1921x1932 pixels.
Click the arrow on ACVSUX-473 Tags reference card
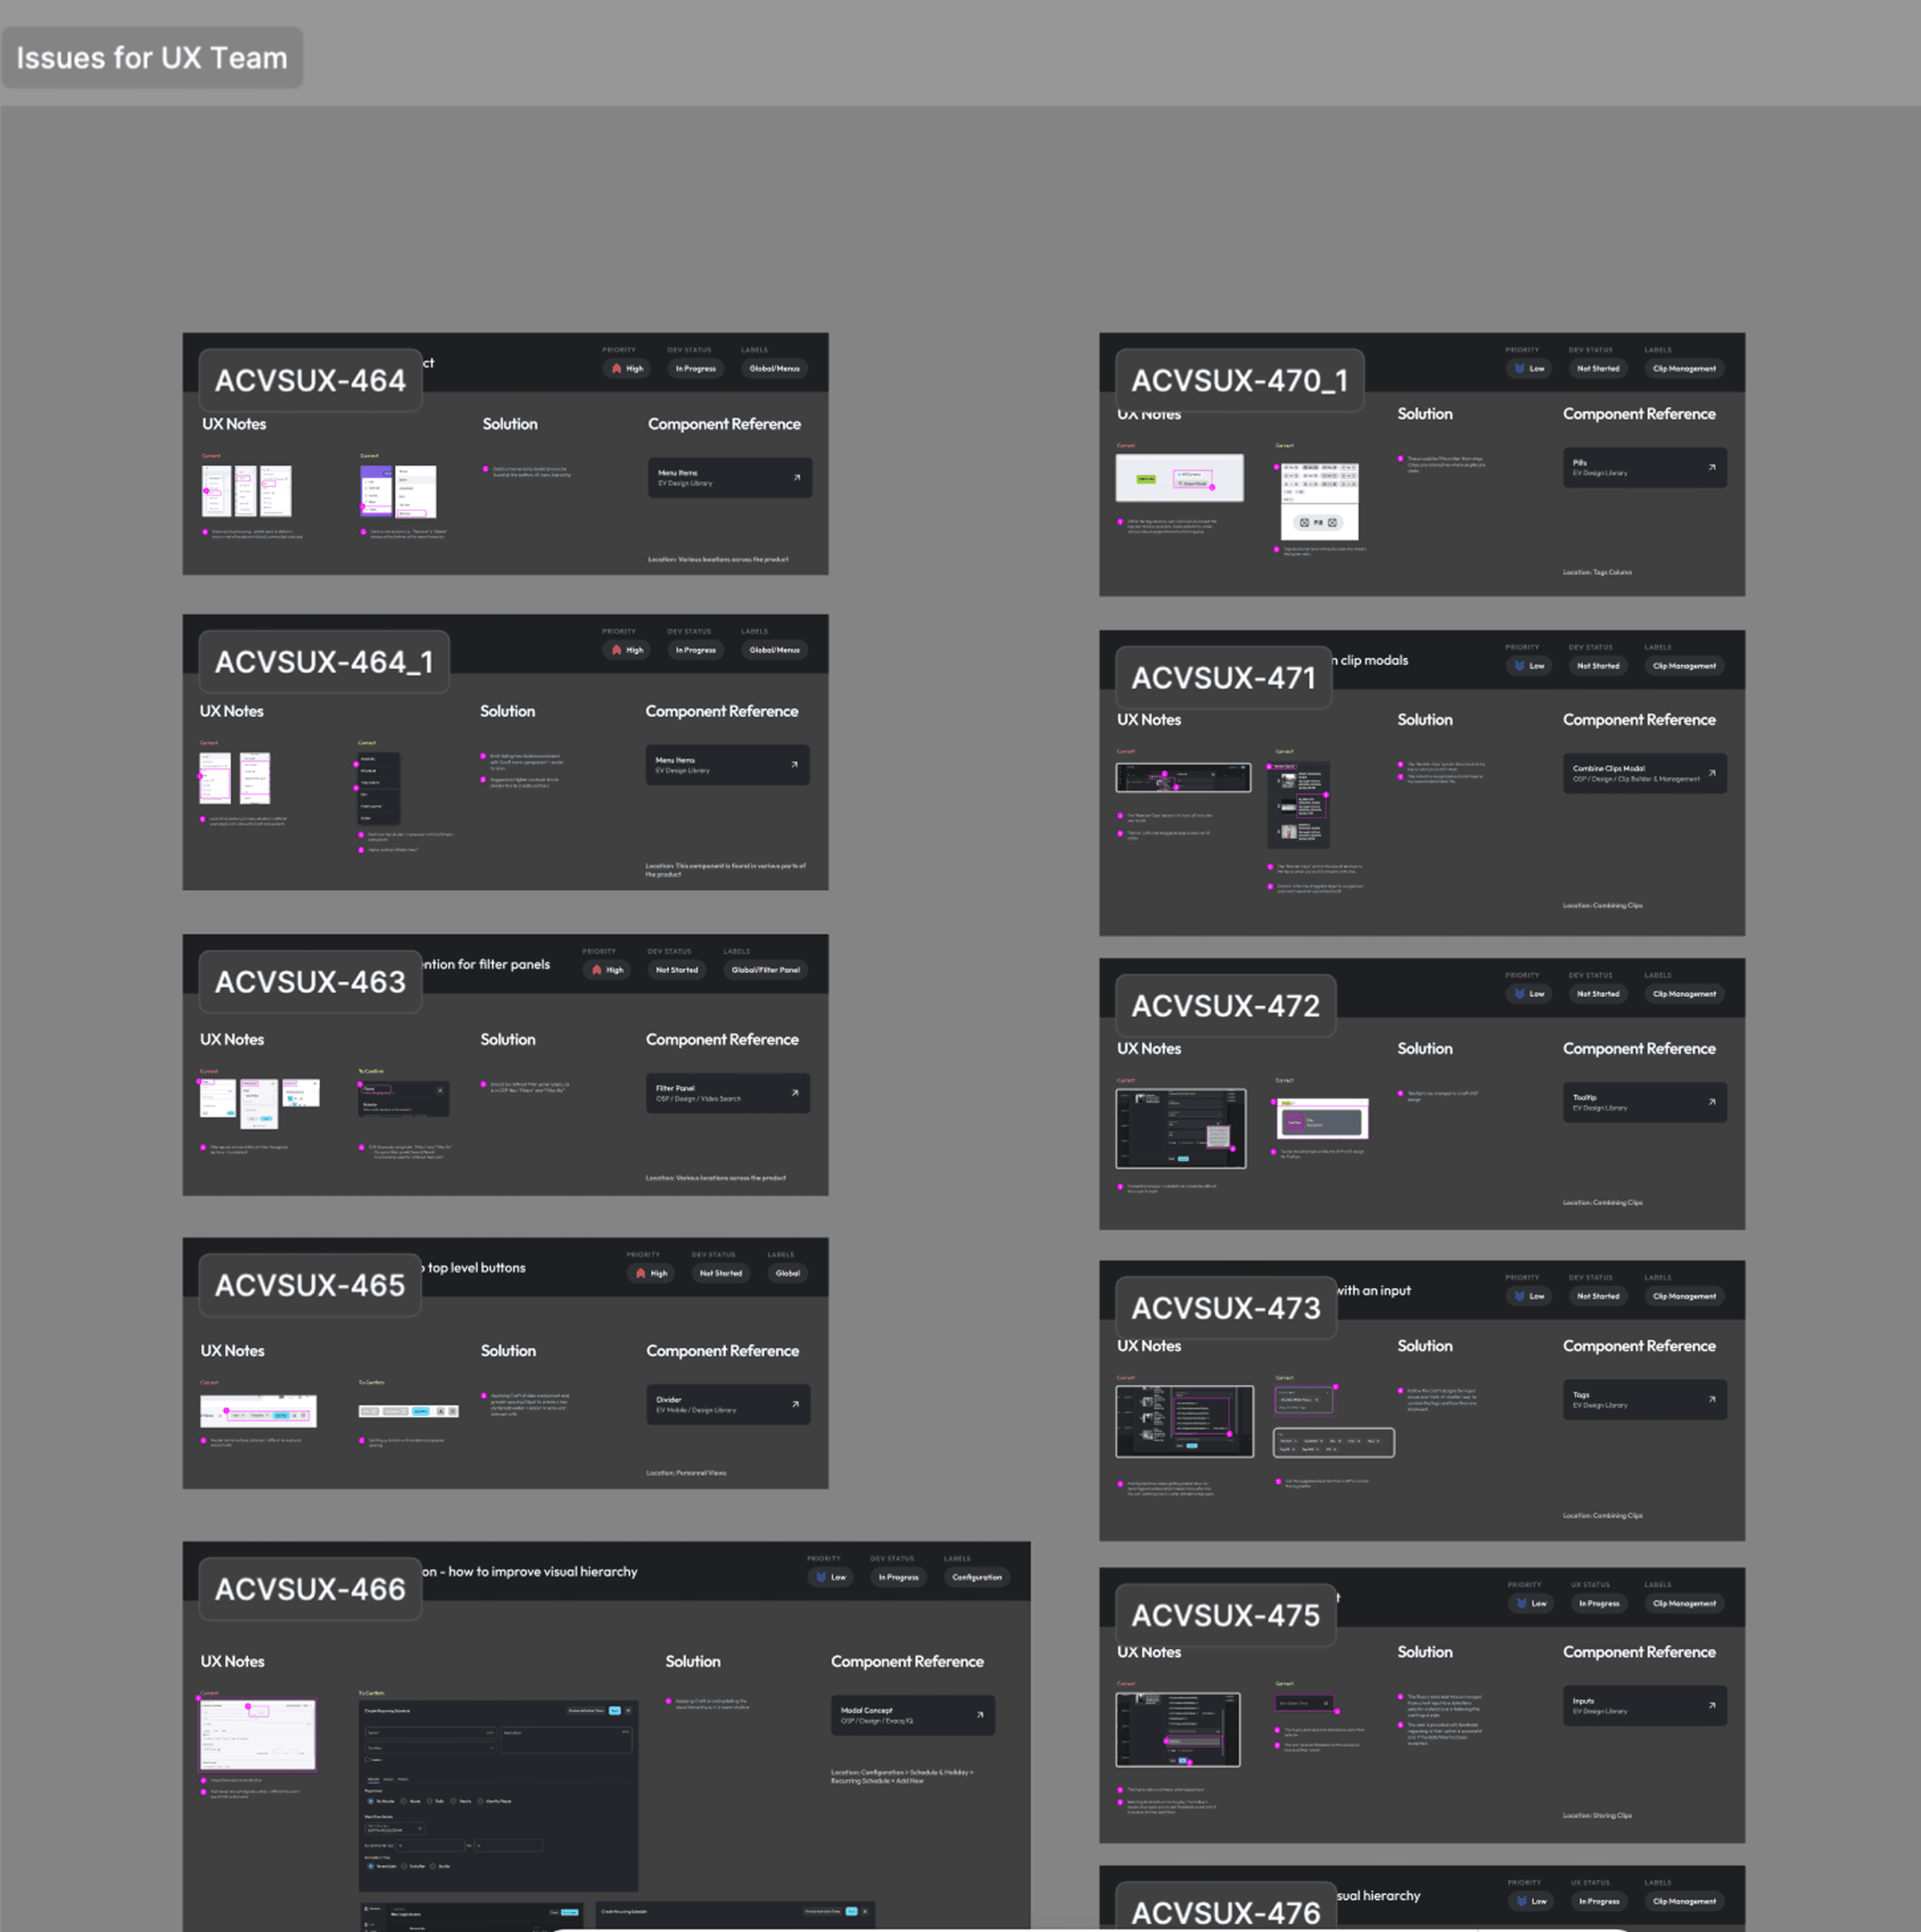coord(1711,1399)
